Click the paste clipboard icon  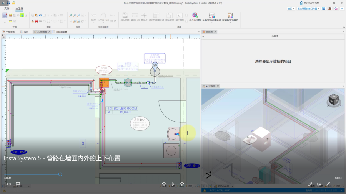tap(37, 15)
